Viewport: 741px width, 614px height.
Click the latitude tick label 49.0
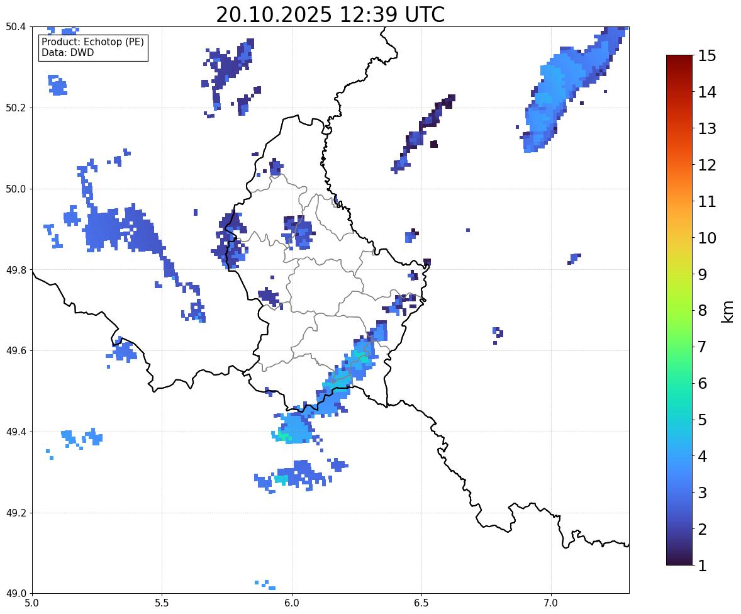pos(16,594)
